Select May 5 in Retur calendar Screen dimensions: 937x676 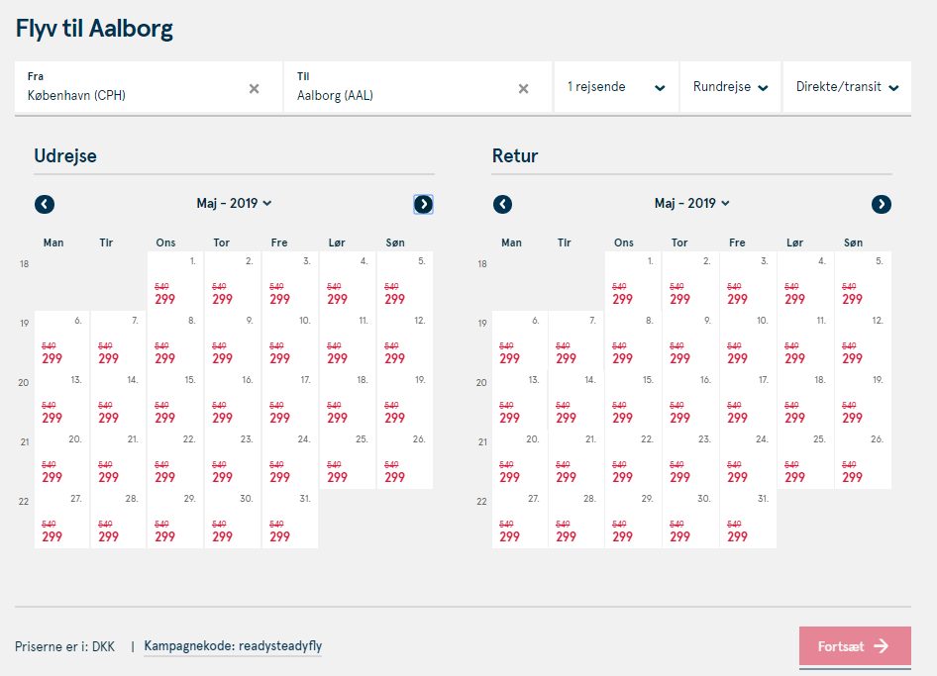[x=863, y=281]
